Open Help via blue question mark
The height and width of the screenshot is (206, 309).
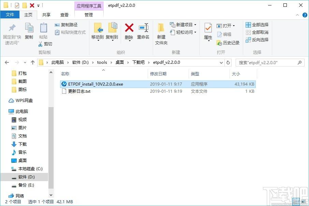pyautogui.click(x=305, y=15)
